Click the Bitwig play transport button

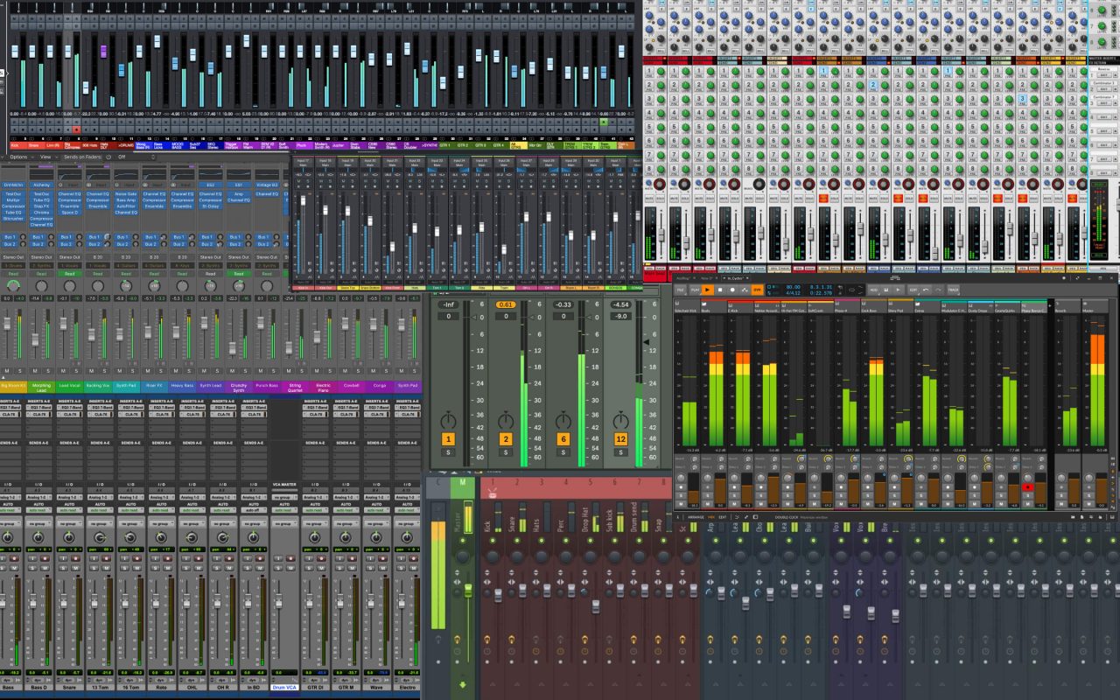(x=707, y=290)
